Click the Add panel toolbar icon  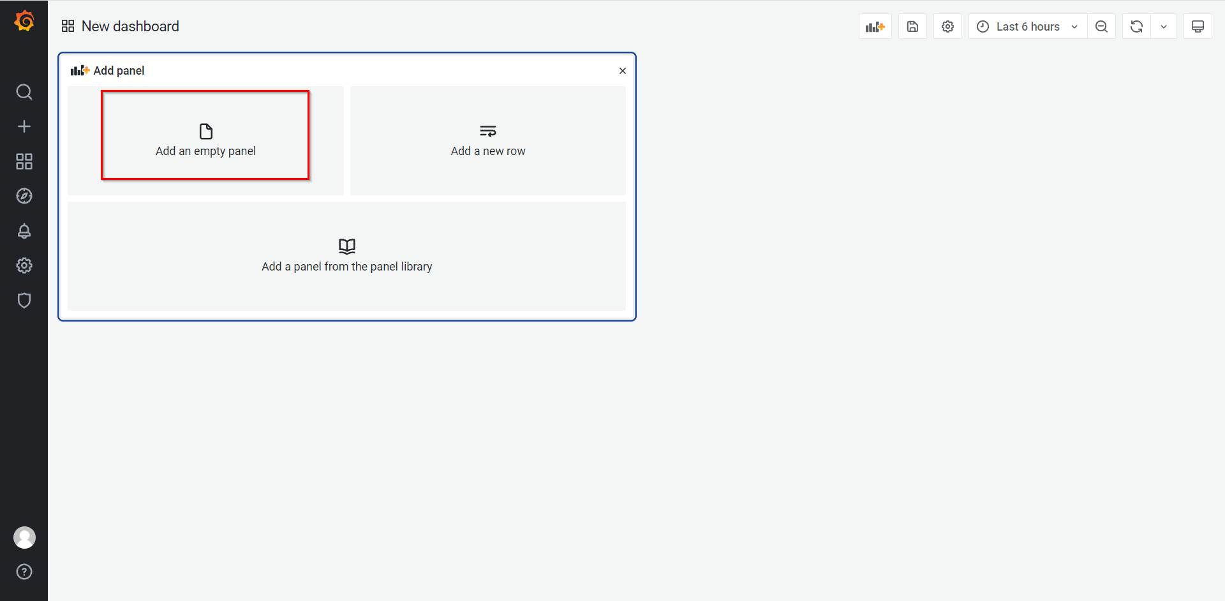875,27
